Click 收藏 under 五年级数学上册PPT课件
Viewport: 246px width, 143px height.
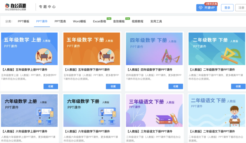pos(51,86)
